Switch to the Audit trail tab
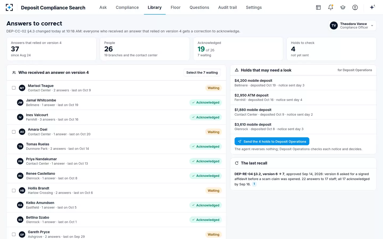This screenshot has width=383, height=239. (x=227, y=7)
